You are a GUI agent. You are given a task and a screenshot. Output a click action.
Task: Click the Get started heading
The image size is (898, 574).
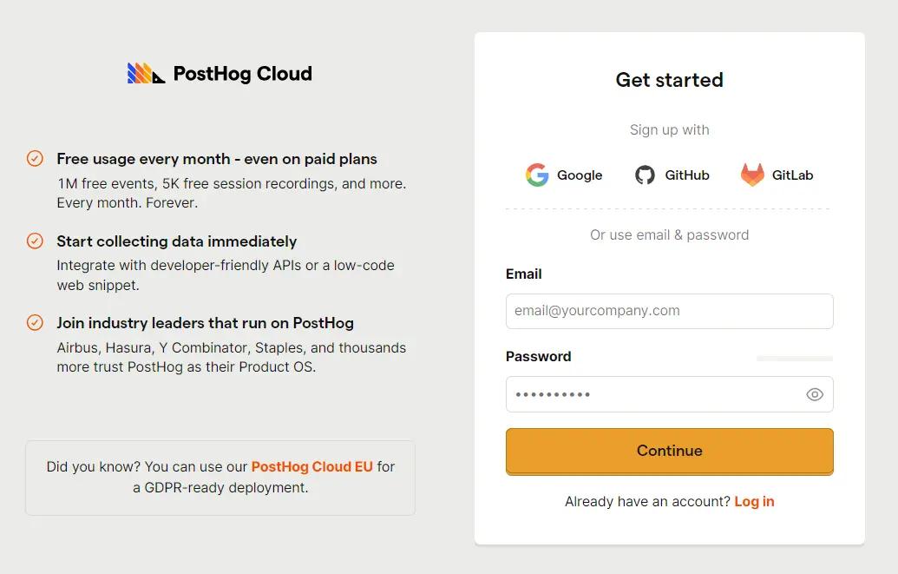670,80
